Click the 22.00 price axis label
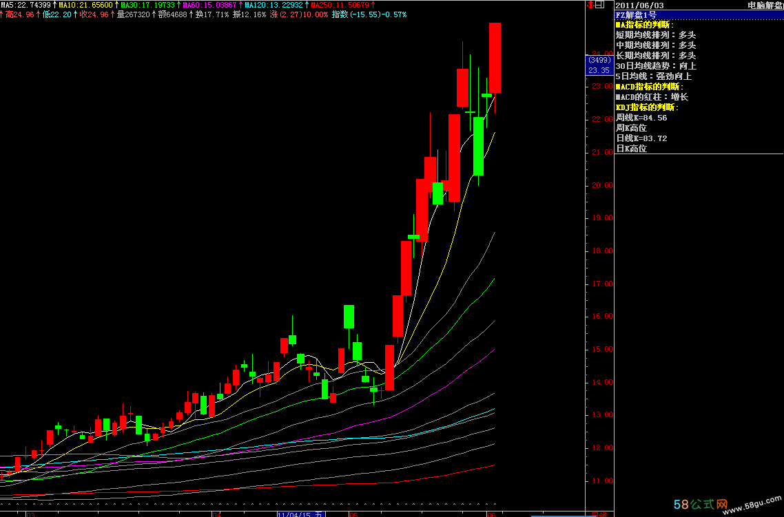 pos(602,119)
